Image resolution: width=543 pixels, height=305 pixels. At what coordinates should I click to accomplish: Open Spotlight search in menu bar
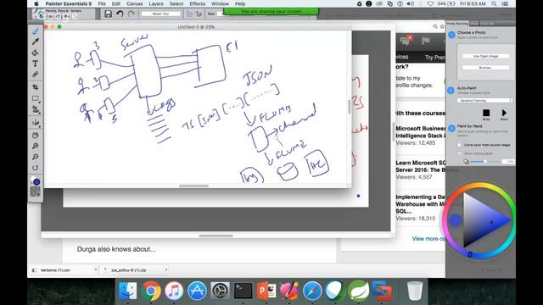coord(494,3)
